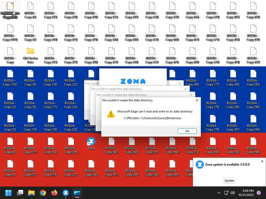Open clock and calendar flyout

(246, 193)
